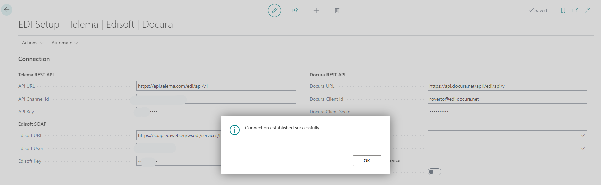
Task: Click the Connection section heading
Action: point(34,59)
